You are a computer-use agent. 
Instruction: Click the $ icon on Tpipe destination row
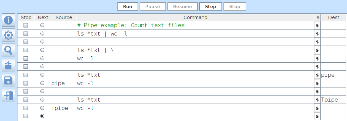point(317,100)
